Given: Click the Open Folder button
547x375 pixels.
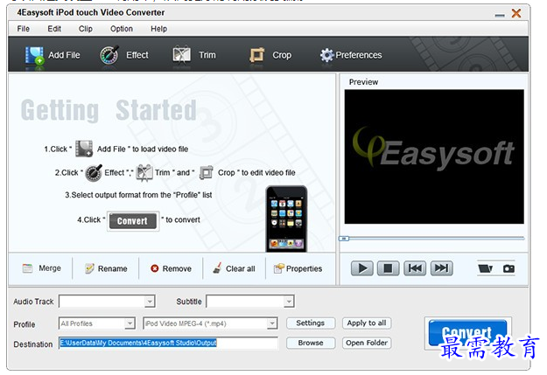Looking at the screenshot, I should 367,343.
